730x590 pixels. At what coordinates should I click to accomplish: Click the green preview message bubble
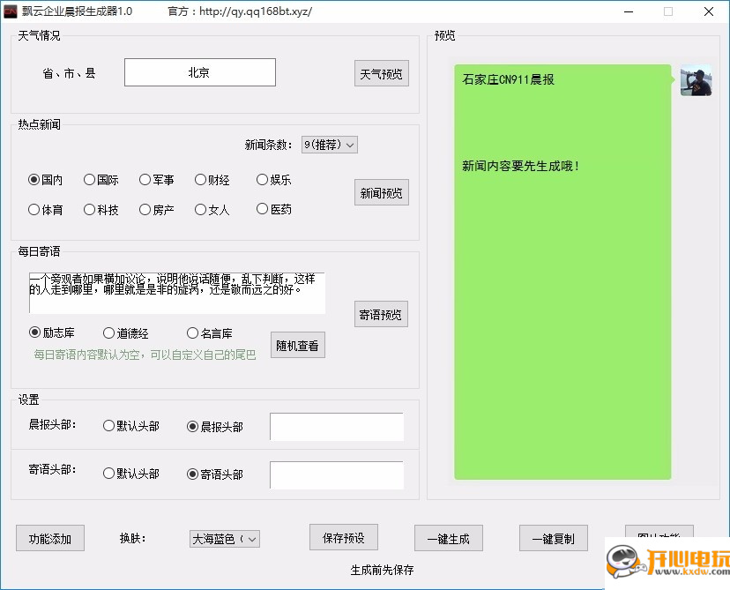pos(562,272)
